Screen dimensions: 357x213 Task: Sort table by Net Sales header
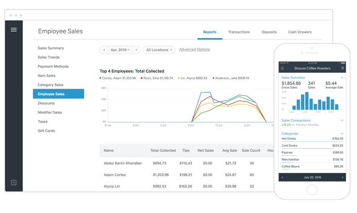tap(205, 150)
